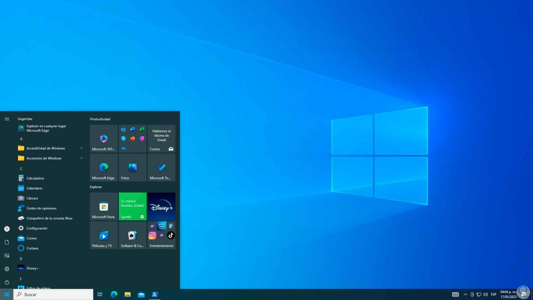This screenshot has height=300, width=533.
Task: Launch the Solitaire & Casual Games tile
Action: [x=132, y=235]
